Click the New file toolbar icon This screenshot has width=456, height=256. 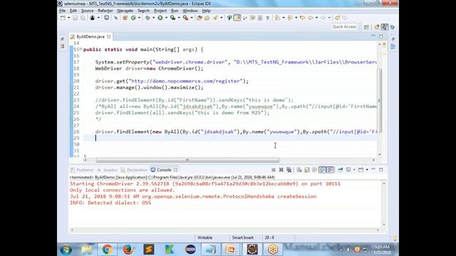(x=63, y=18)
